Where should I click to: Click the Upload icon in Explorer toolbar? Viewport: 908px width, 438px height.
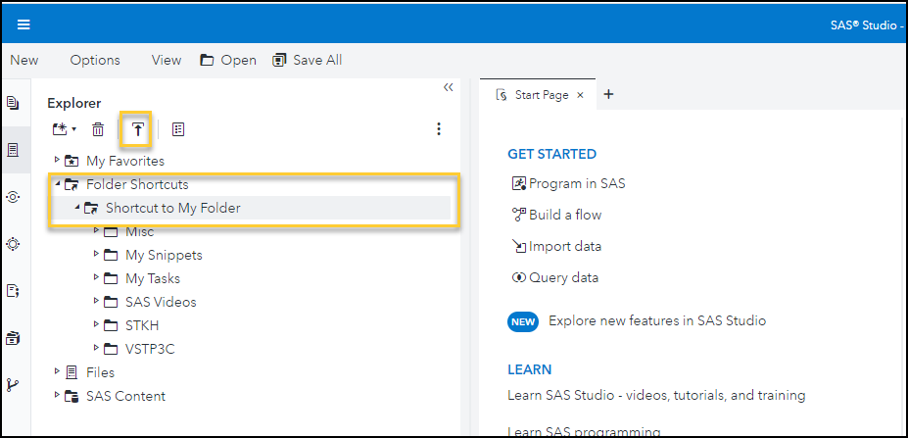coord(138,129)
